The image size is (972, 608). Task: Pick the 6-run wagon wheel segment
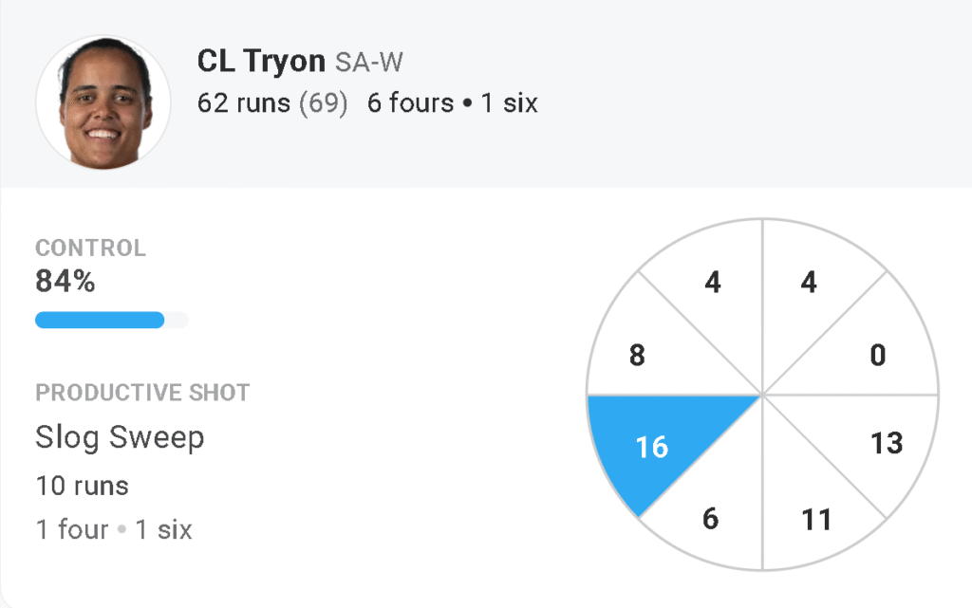710,519
